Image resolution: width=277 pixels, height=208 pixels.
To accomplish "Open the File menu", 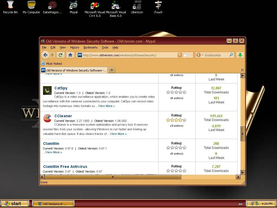I will click(x=44, y=47).
